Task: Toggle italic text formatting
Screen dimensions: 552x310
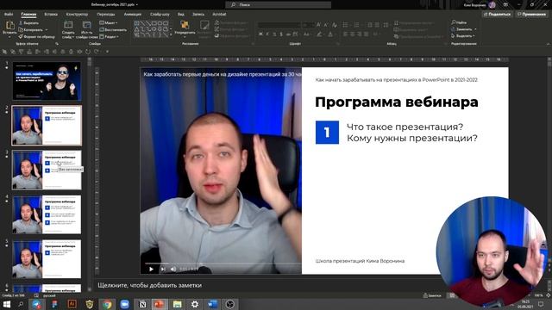Action: click(x=267, y=34)
